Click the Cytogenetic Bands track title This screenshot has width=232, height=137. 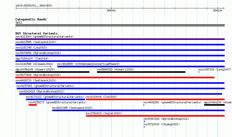pos(31,19)
